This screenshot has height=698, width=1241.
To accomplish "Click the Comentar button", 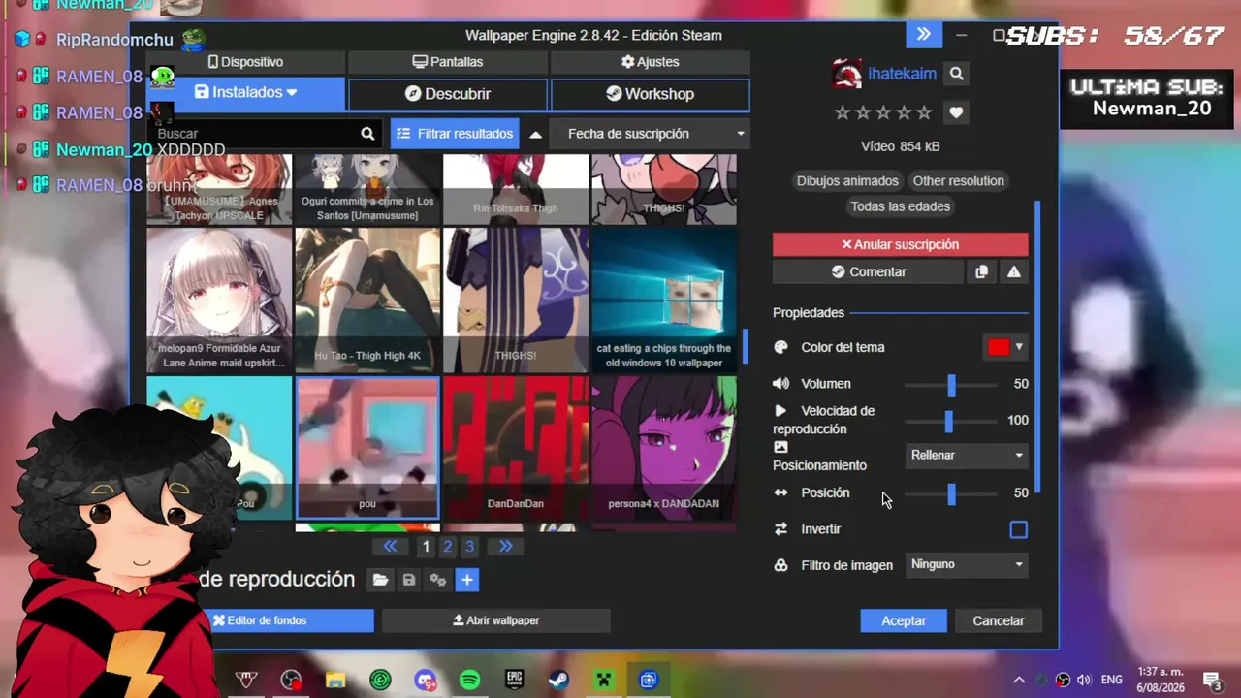I will click(869, 272).
